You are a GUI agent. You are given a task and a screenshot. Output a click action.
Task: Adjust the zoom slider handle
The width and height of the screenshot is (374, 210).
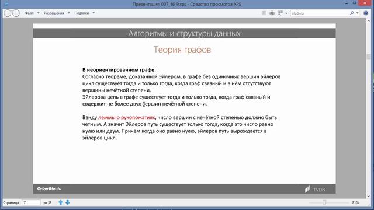click(x=324, y=202)
